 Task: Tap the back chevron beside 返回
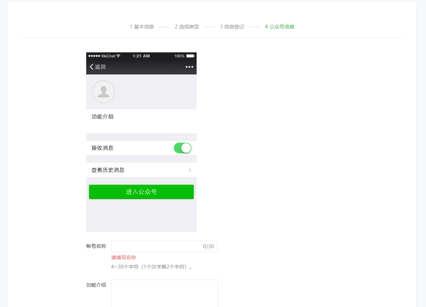92,67
